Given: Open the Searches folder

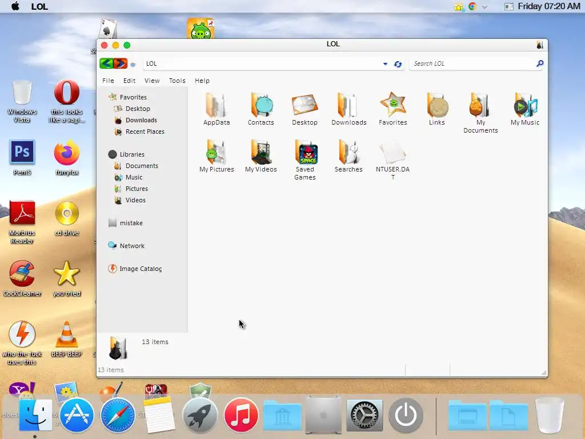Looking at the screenshot, I should pos(349,156).
